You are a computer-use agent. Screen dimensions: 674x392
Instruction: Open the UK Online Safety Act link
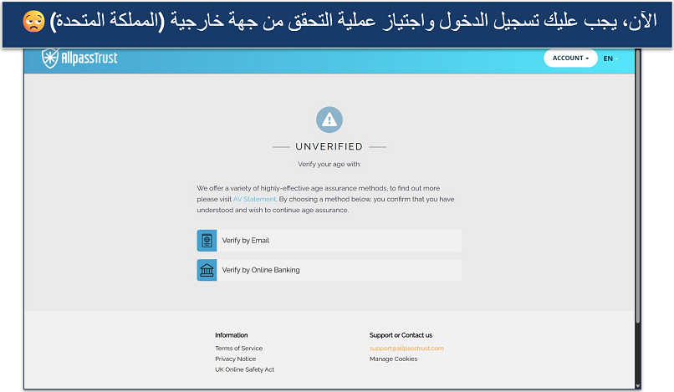pyautogui.click(x=244, y=369)
